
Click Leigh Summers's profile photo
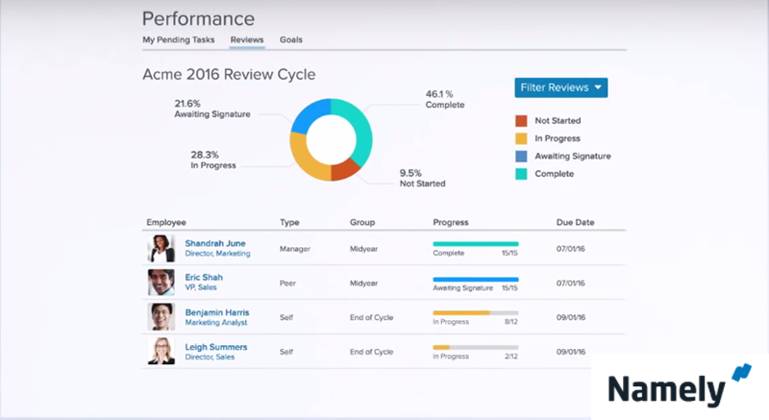pyautogui.click(x=161, y=351)
